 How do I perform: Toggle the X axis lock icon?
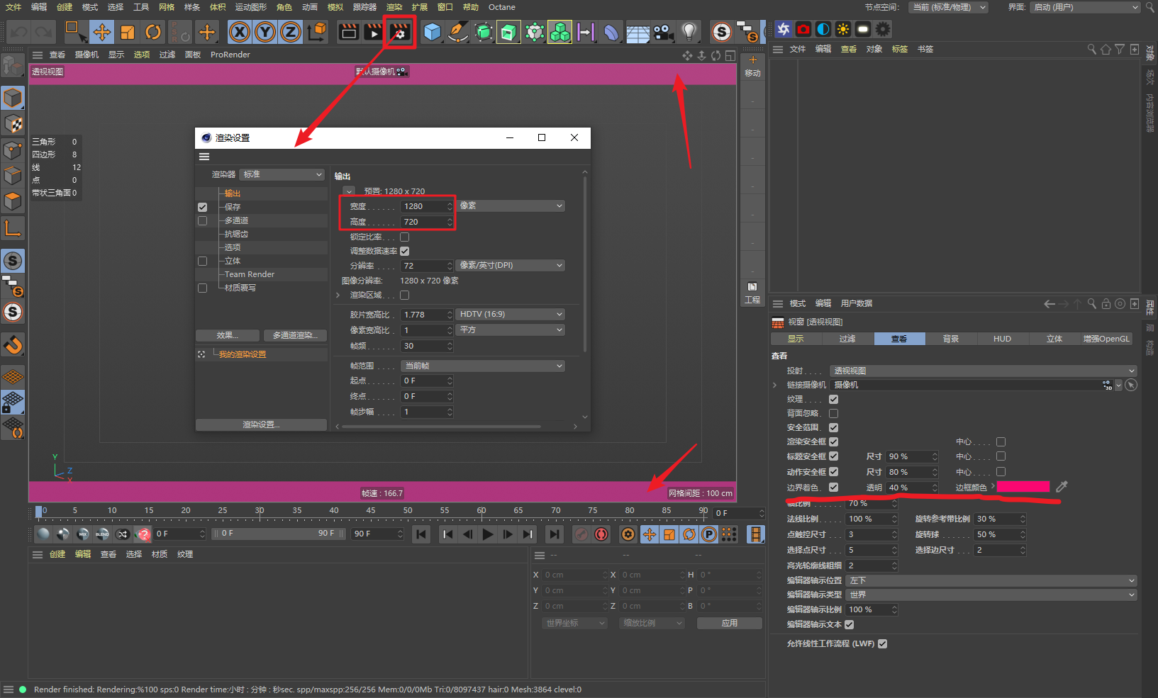click(240, 32)
